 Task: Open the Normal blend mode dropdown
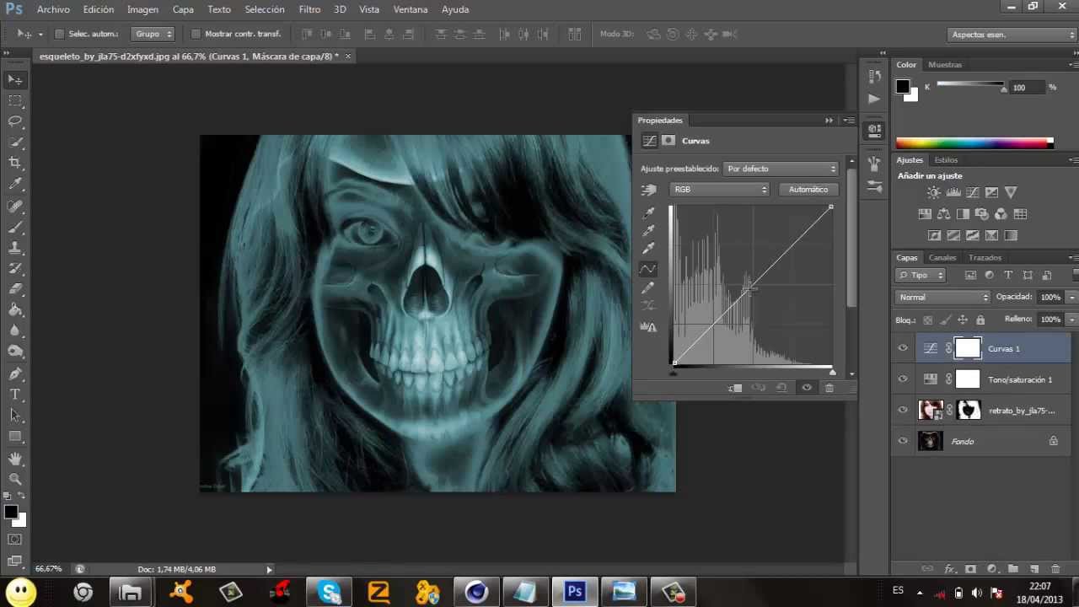tap(943, 298)
